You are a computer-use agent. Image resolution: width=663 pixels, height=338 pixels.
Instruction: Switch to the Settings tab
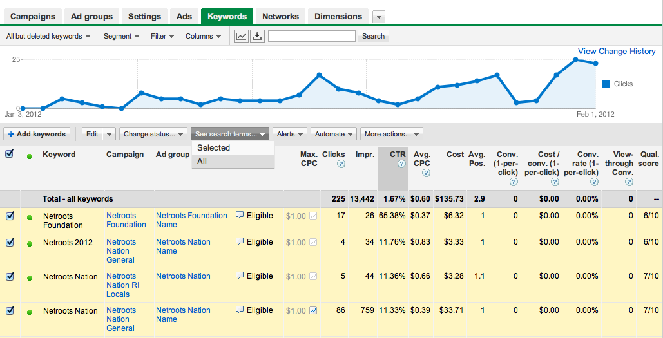pyautogui.click(x=144, y=17)
